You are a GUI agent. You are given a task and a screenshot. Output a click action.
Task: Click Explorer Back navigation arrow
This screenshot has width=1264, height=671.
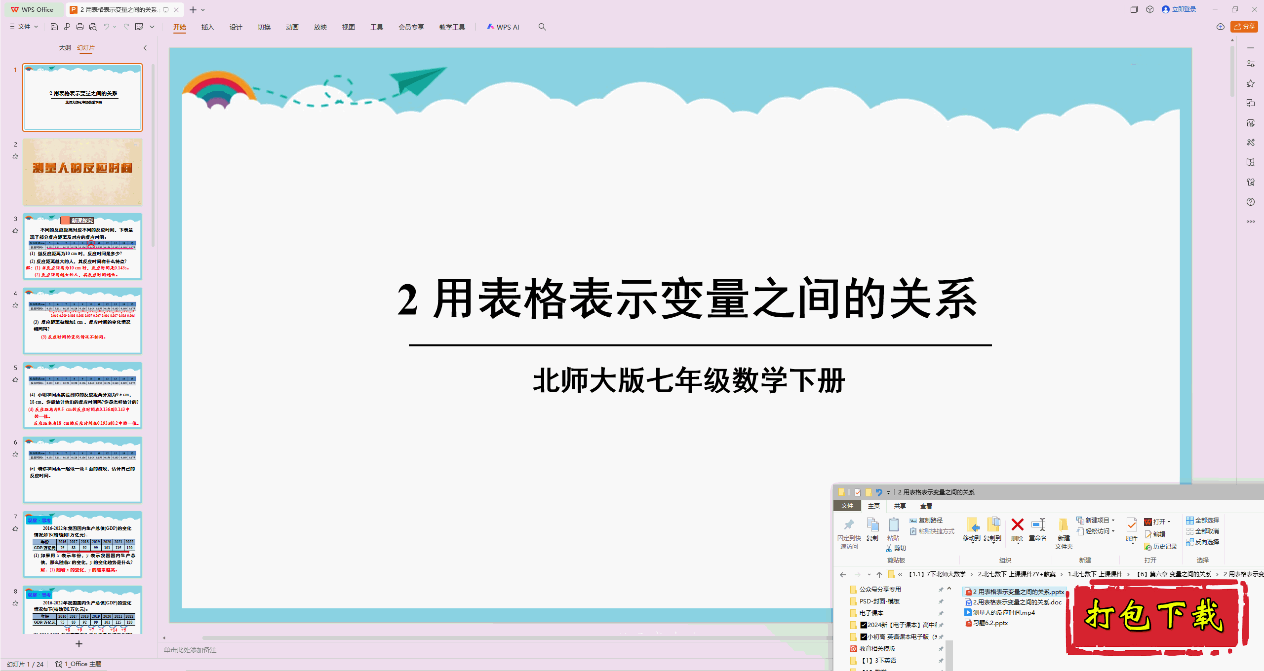[x=843, y=574]
